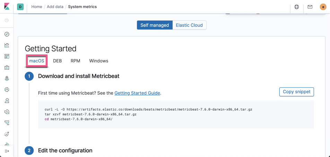This screenshot has height=157, width=330.
Task: Click the Kibana logo
Action: click(7, 7)
